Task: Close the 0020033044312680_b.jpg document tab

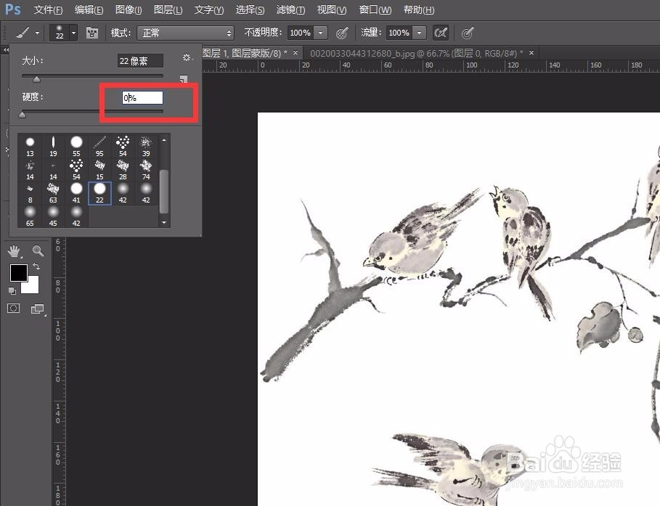Action: [x=531, y=52]
